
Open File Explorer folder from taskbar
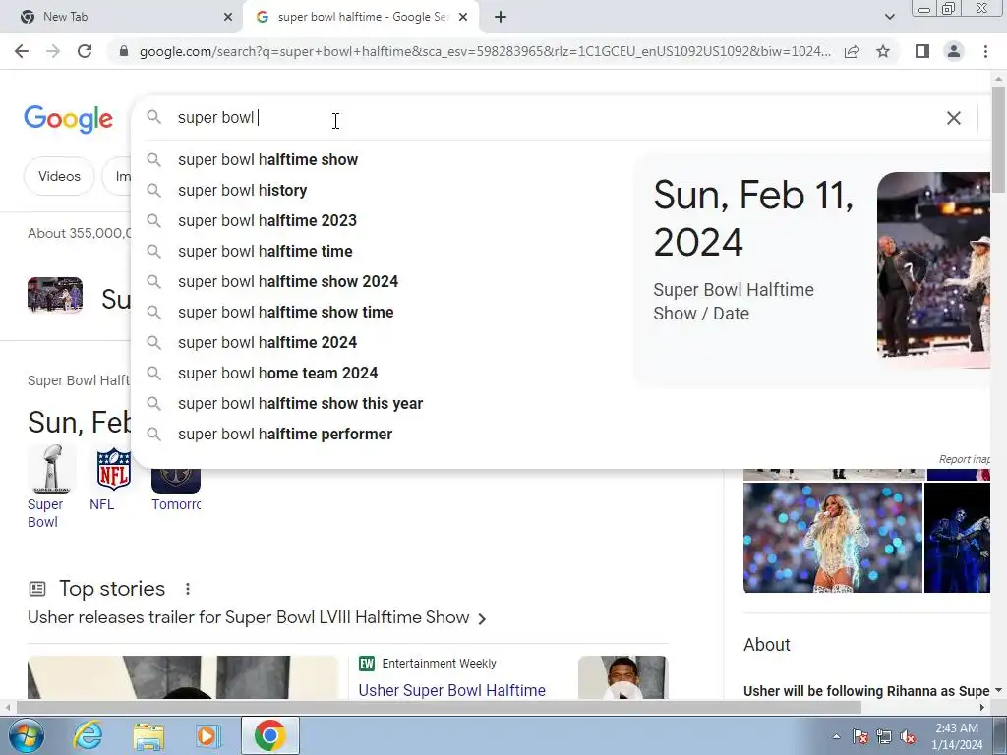click(x=148, y=735)
